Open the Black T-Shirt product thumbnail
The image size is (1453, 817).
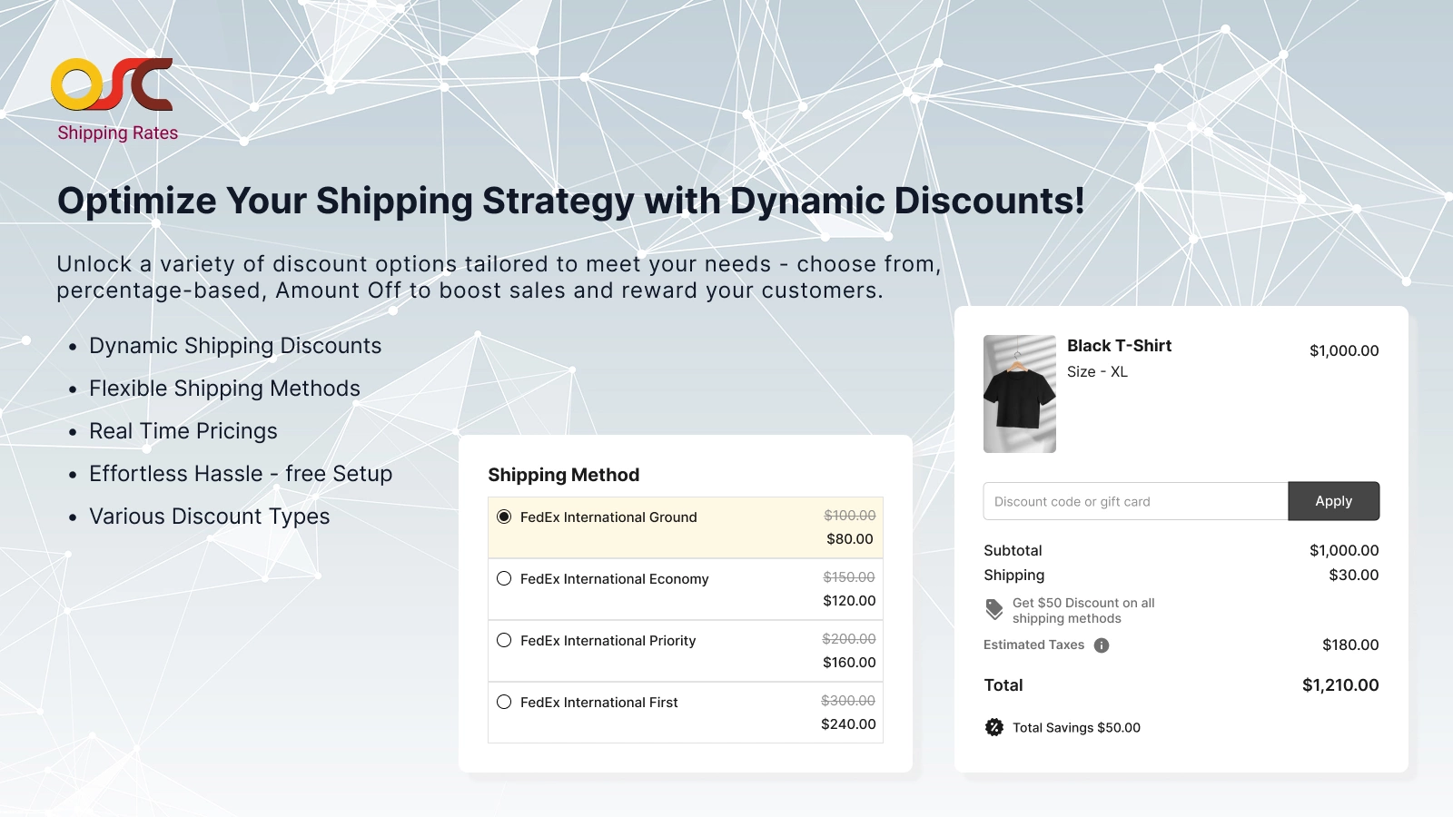[x=1019, y=394]
